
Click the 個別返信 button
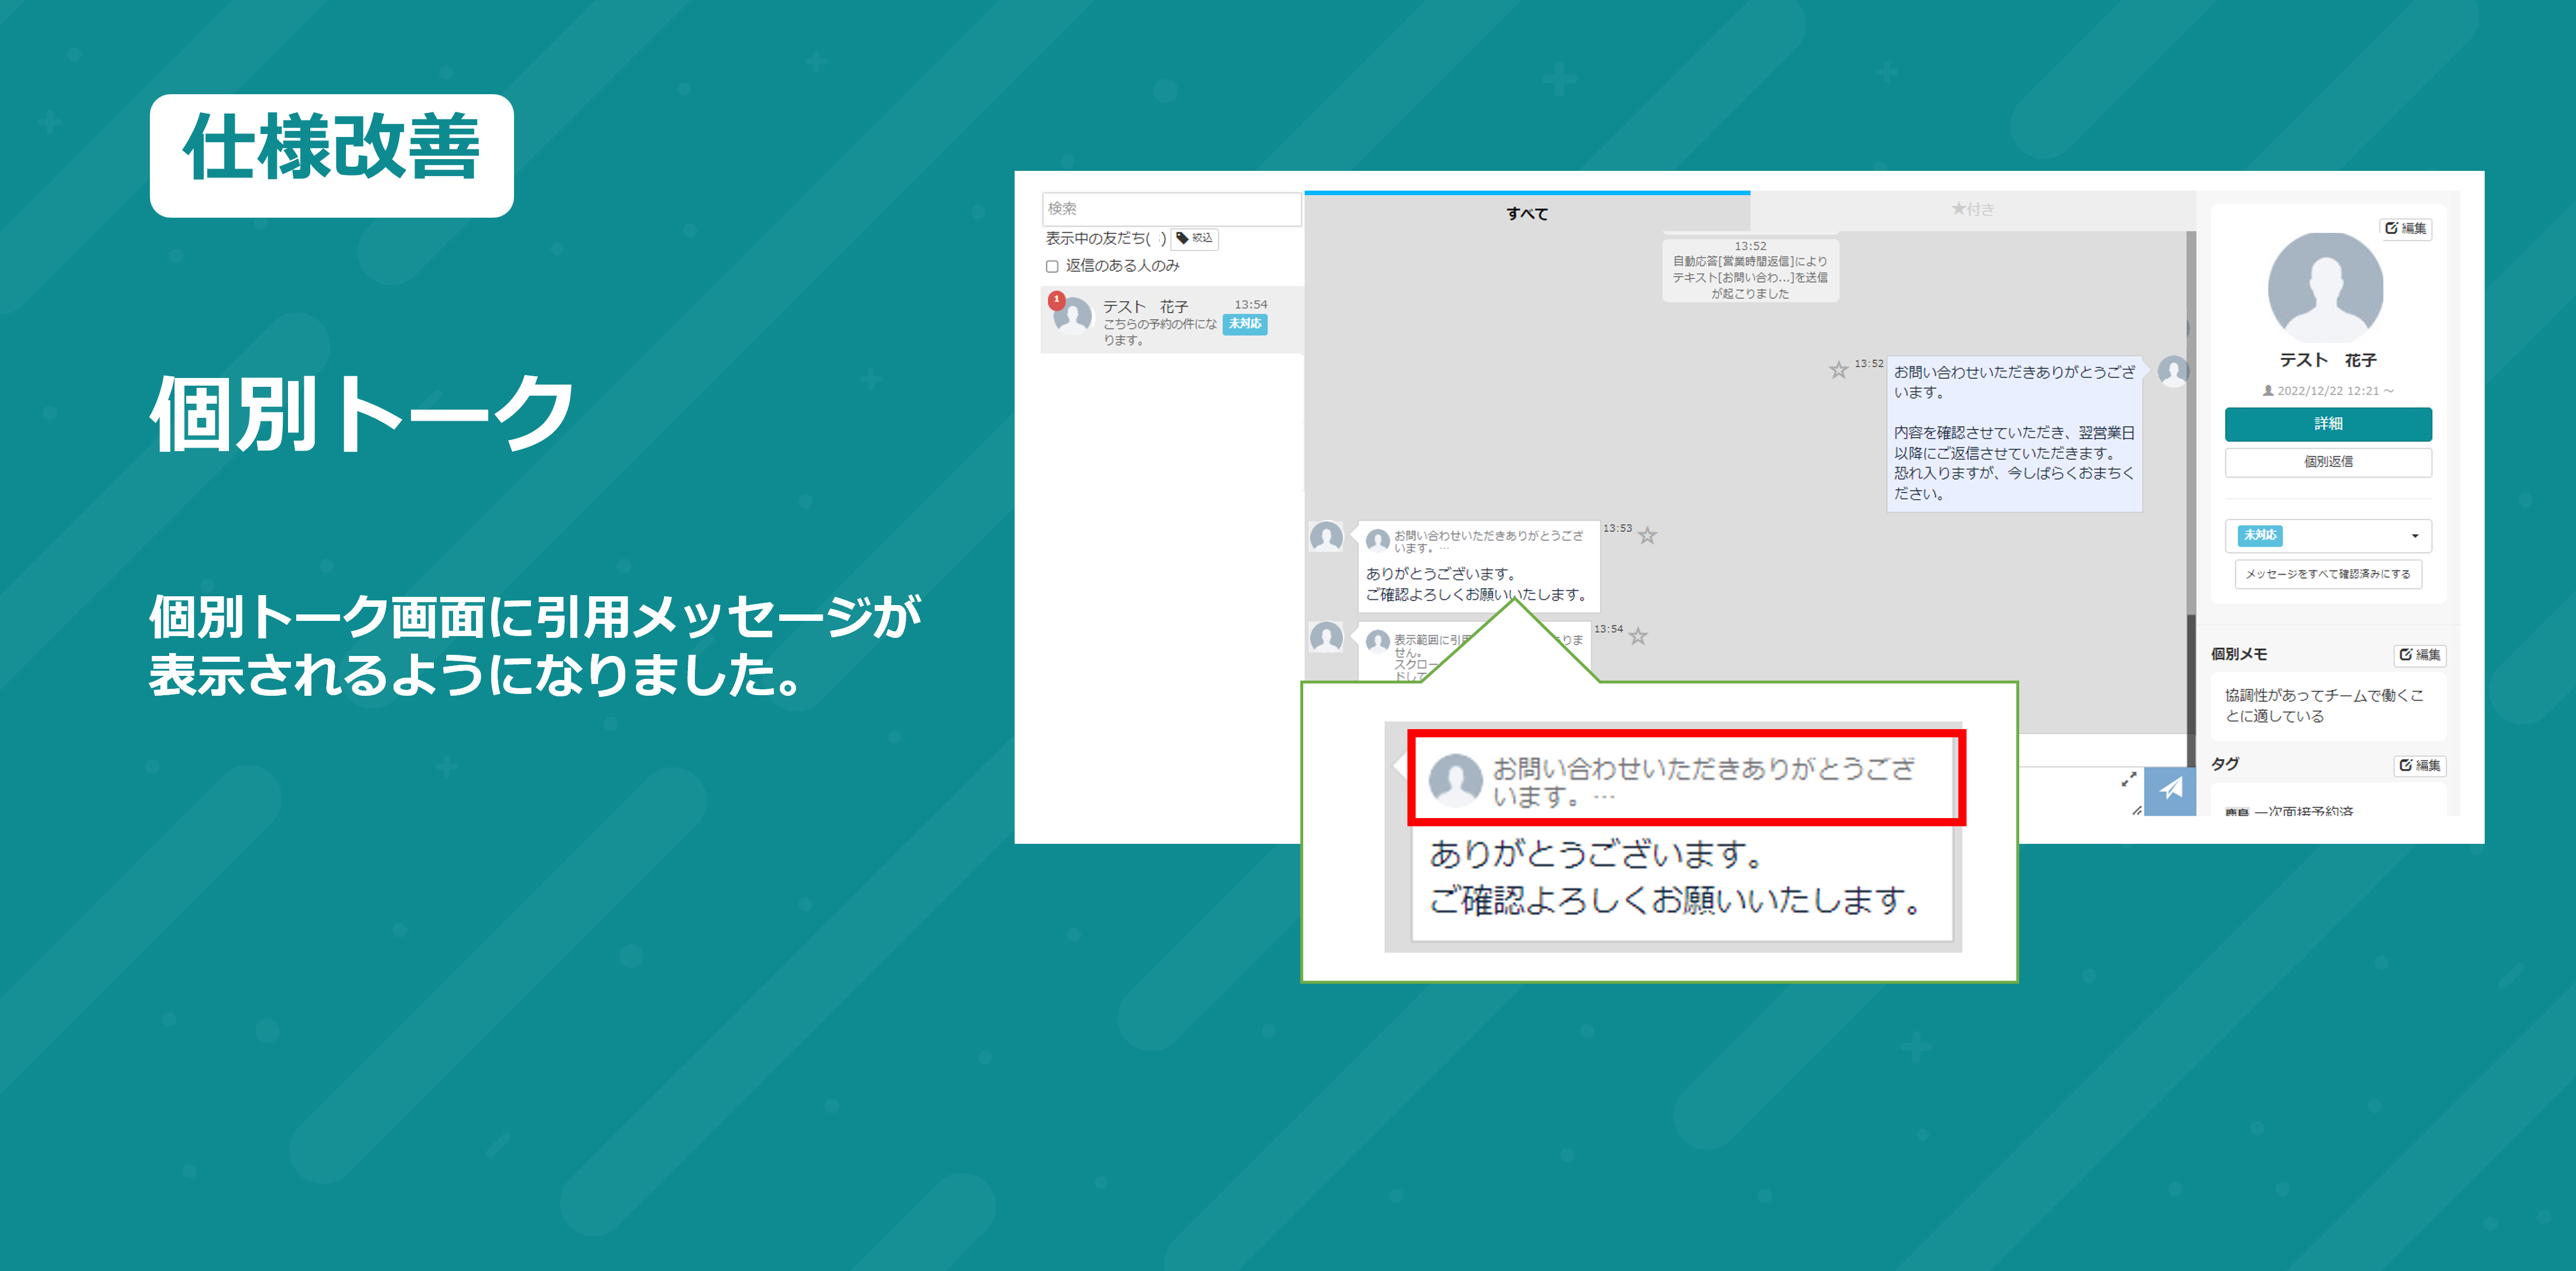[x=2328, y=462]
